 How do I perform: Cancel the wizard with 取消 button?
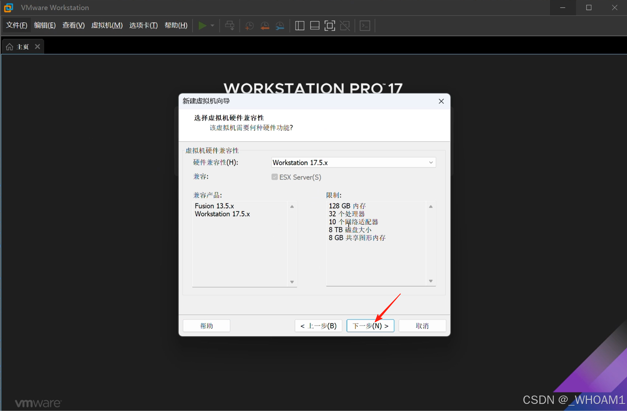tap(422, 326)
